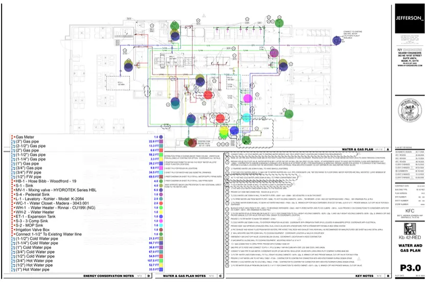Select the (1-1/4") Cold Water pipe row
Screen dimensions: 429x282
(87, 243)
